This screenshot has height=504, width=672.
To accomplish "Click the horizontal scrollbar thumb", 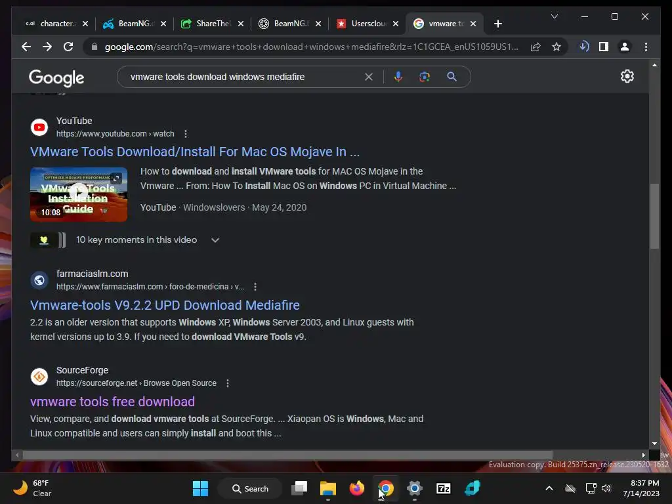I will [287, 455].
